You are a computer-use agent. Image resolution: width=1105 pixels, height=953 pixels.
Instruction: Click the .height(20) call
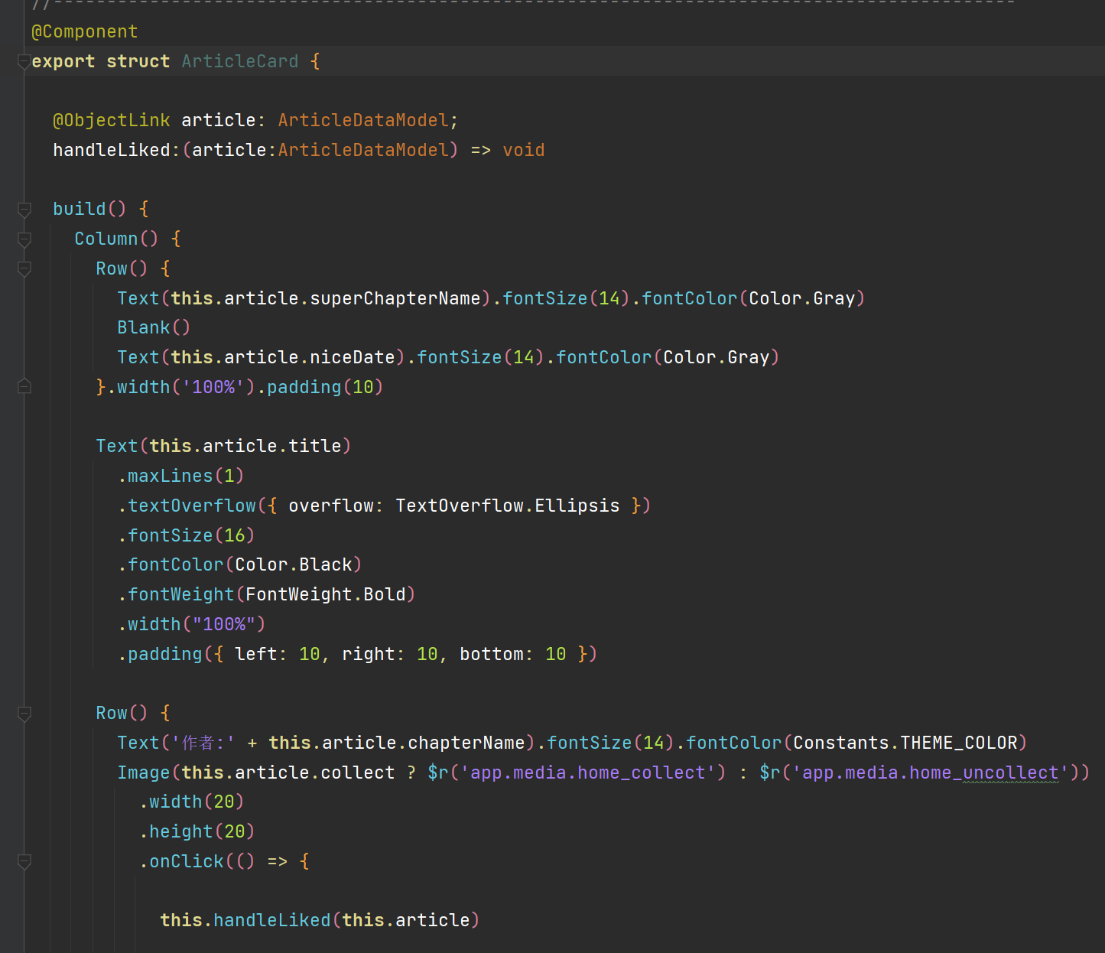pos(197,831)
